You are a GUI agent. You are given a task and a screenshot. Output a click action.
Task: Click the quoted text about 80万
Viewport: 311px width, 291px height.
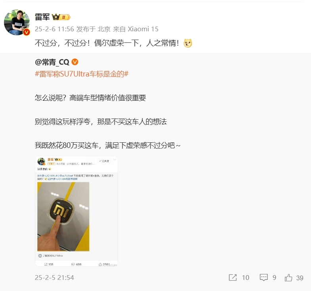click(x=107, y=145)
